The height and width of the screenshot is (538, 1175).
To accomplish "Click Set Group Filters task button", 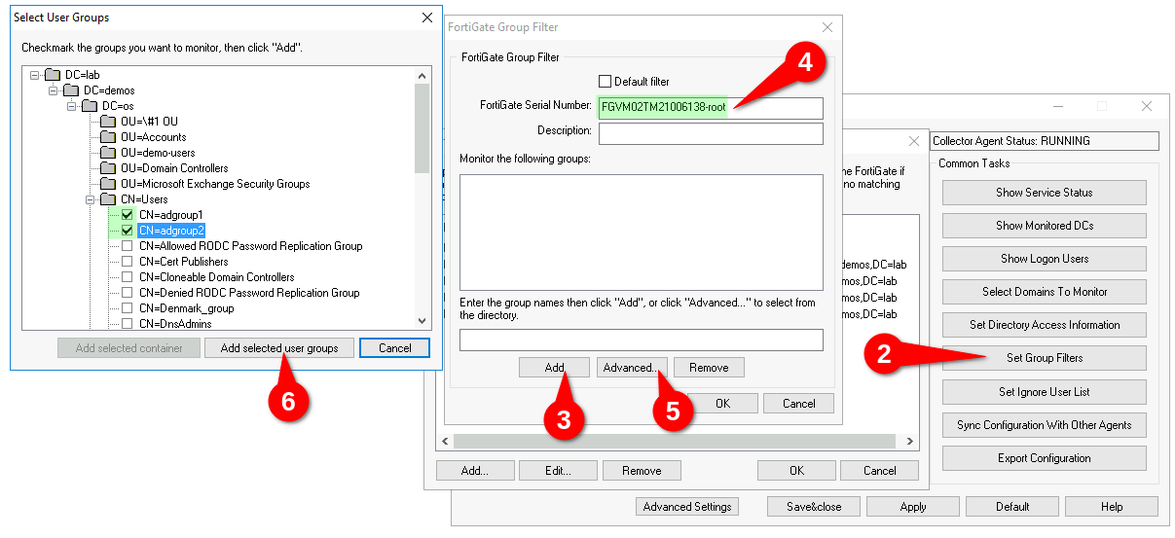I will coord(1044,358).
